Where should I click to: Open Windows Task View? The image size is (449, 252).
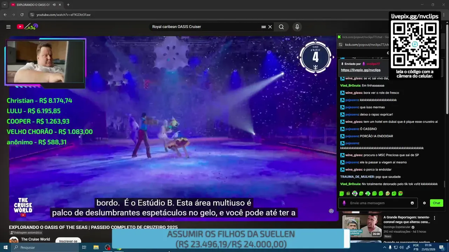[84, 247]
